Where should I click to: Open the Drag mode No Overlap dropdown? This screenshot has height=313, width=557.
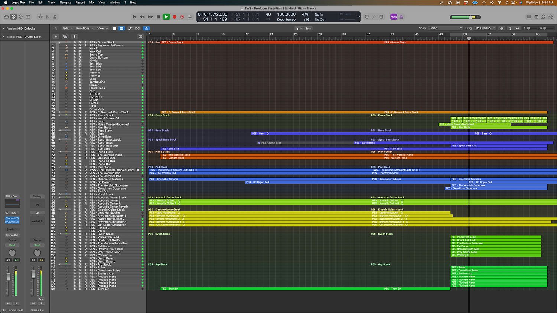click(485, 28)
